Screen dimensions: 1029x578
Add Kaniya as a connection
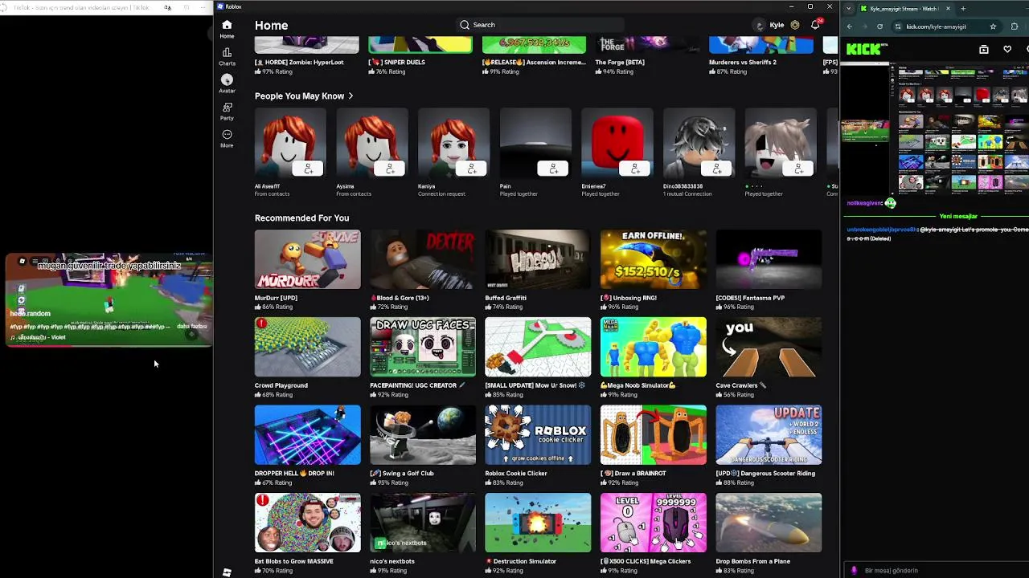click(x=472, y=169)
